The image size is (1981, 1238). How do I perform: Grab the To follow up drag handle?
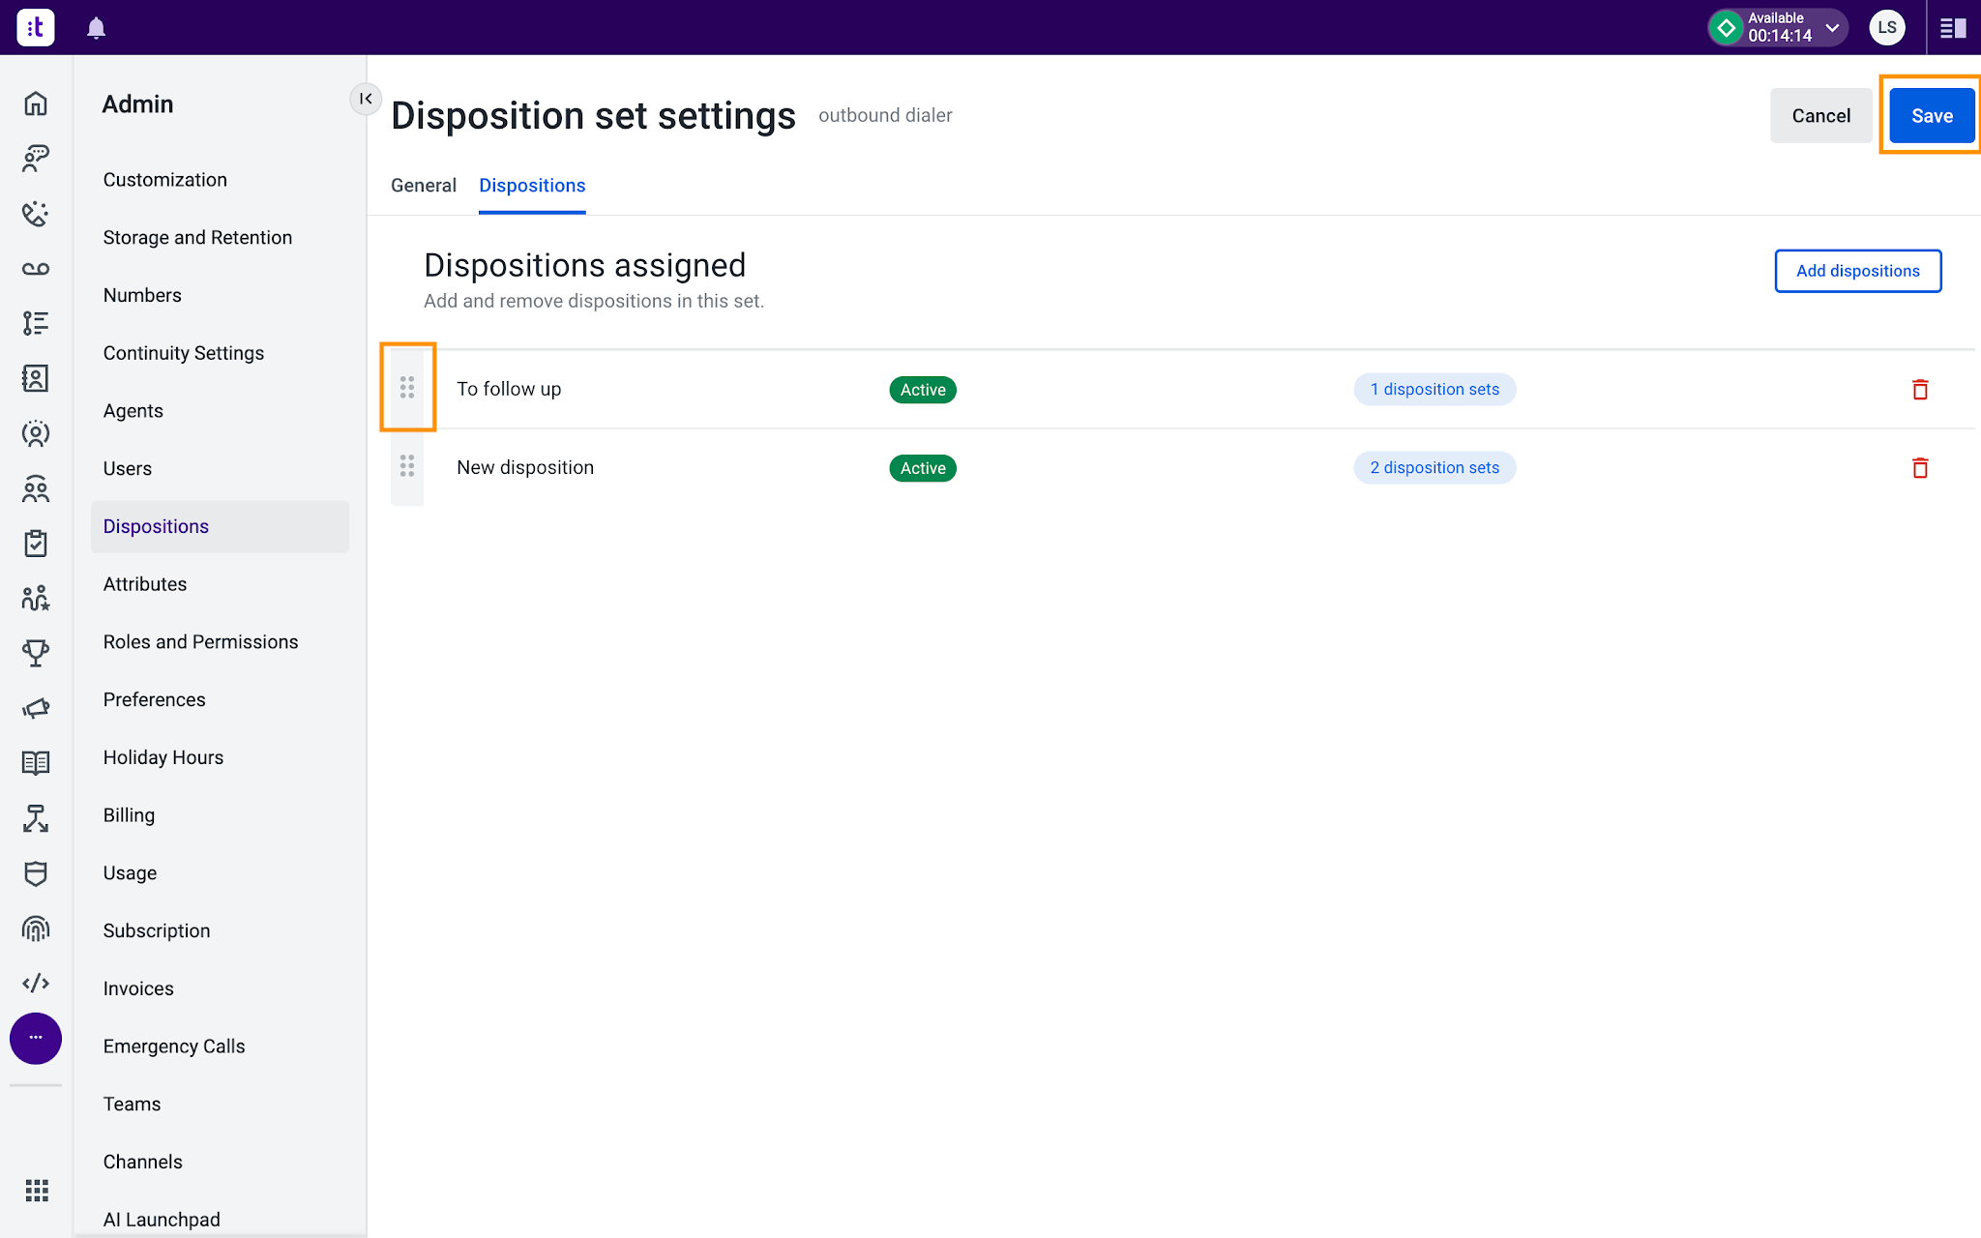407,388
